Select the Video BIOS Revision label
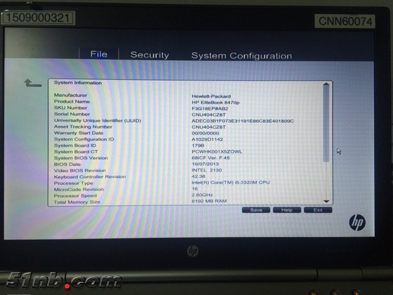The width and height of the screenshot is (393, 295). (80, 171)
